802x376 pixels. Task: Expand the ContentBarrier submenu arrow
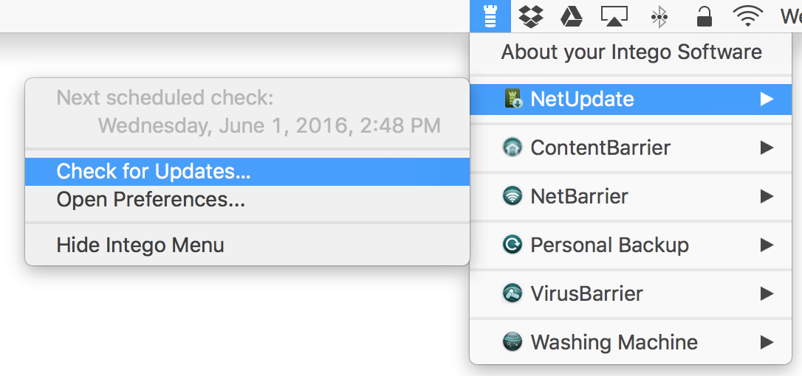[x=767, y=147]
